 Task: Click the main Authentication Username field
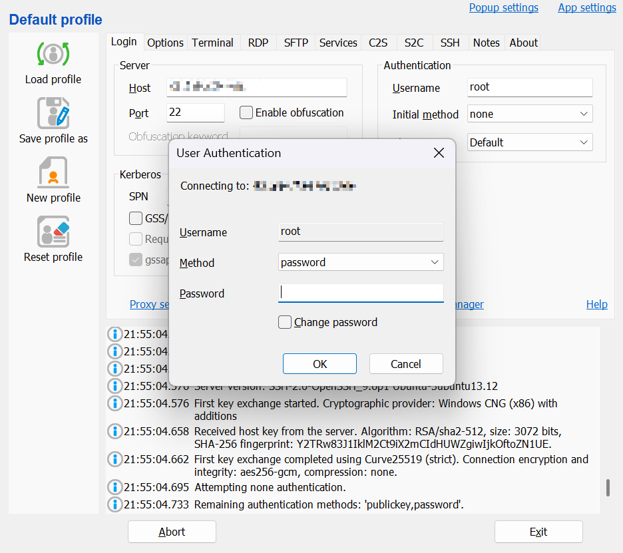530,87
